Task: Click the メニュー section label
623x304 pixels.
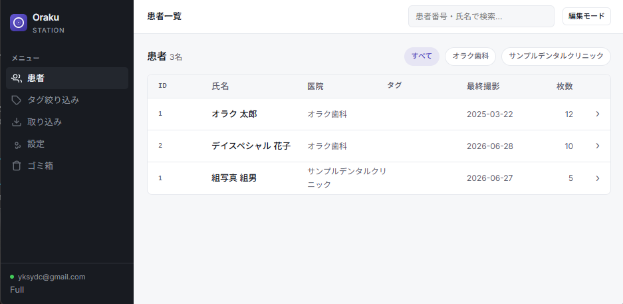Action: (x=25, y=59)
